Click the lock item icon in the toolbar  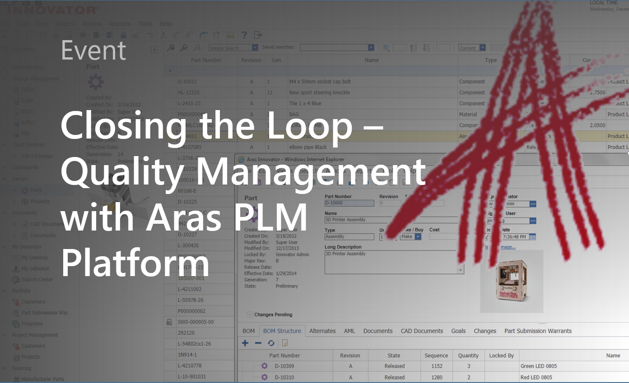tap(123, 35)
